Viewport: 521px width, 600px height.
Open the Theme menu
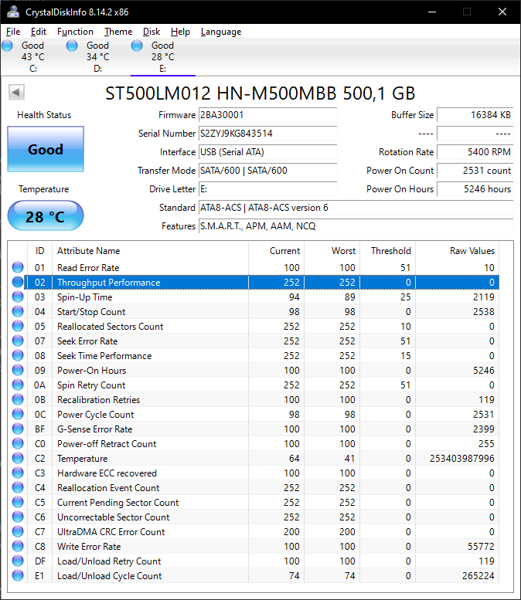coord(118,32)
